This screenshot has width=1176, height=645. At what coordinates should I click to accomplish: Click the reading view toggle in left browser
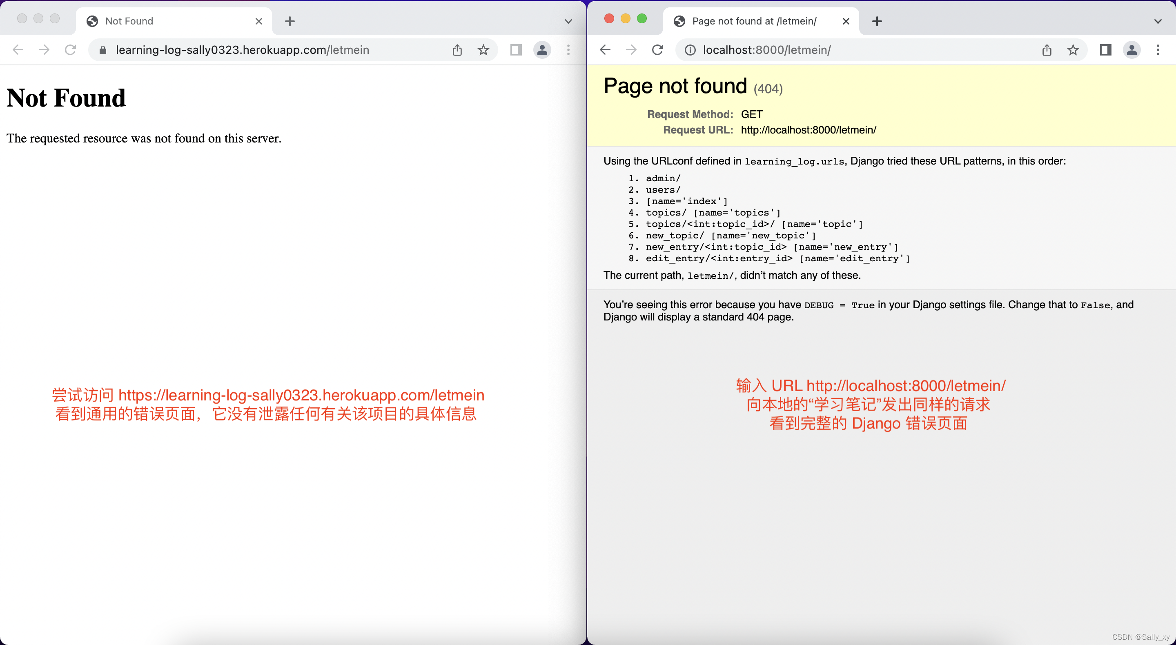[x=514, y=50]
